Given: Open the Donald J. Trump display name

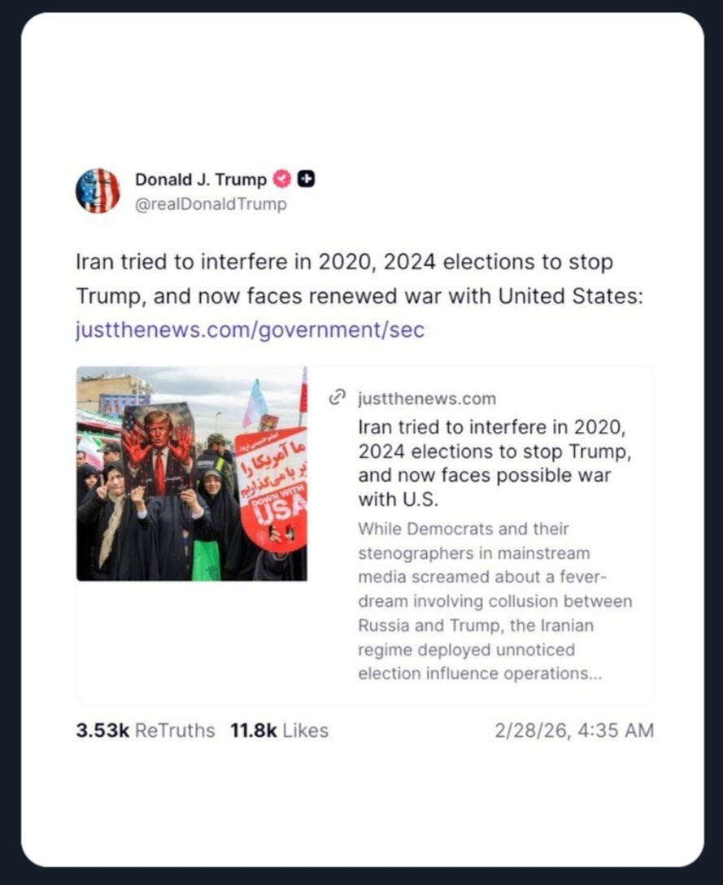Looking at the screenshot, I should pyautogui.click(x=200, y=179).
